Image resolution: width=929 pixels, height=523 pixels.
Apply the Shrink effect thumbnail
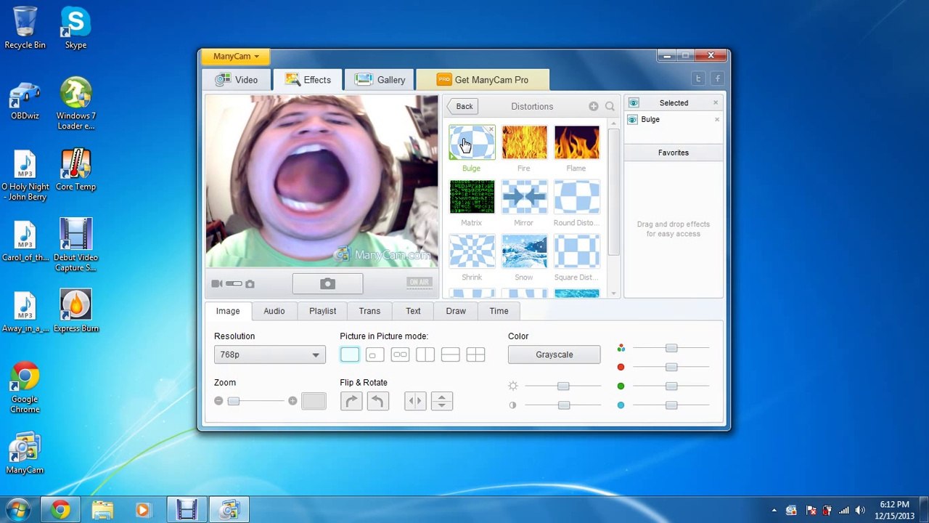(x=472, y=251)
